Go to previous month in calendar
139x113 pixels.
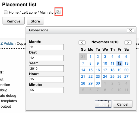[82, 42]
